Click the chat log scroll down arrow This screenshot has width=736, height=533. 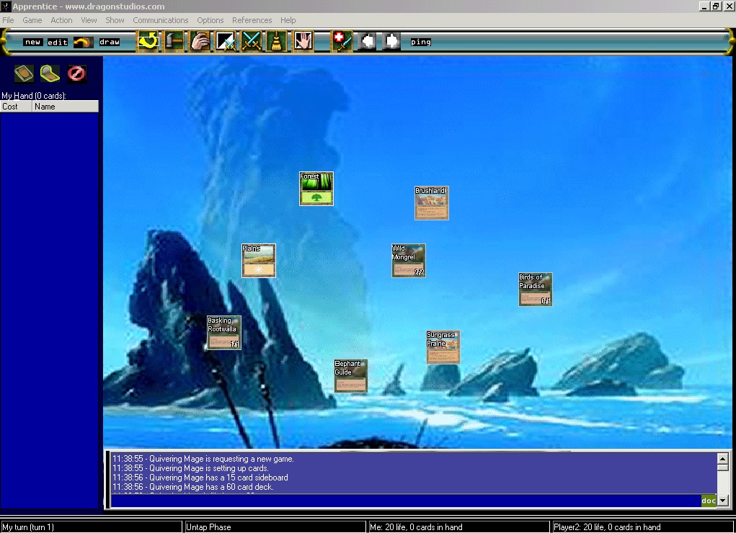coord(723,501)
